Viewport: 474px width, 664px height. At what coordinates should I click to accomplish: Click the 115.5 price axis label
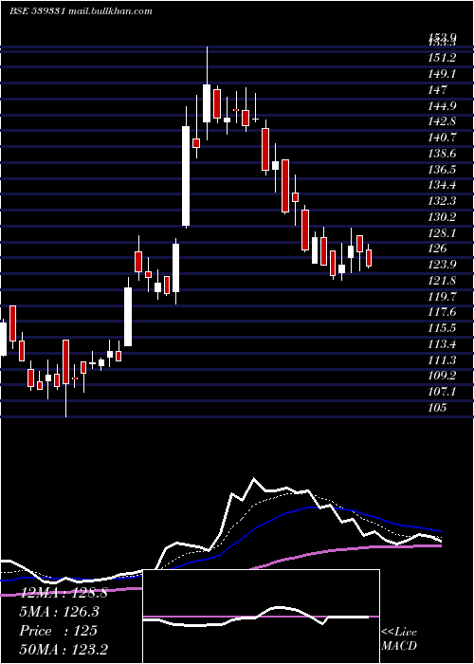(443, 328)
